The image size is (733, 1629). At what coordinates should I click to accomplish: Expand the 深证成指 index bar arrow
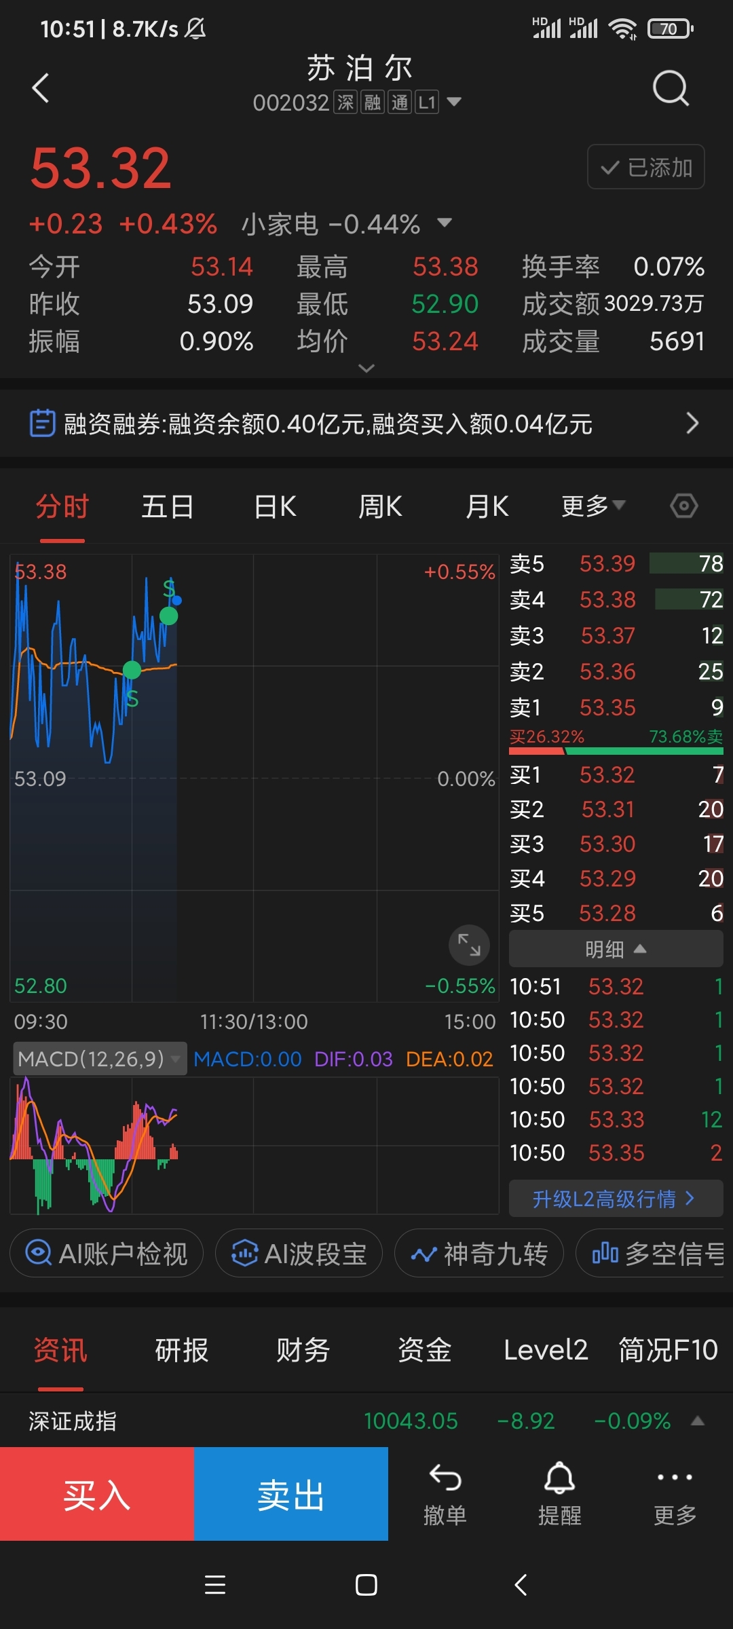pos(697,1421)
